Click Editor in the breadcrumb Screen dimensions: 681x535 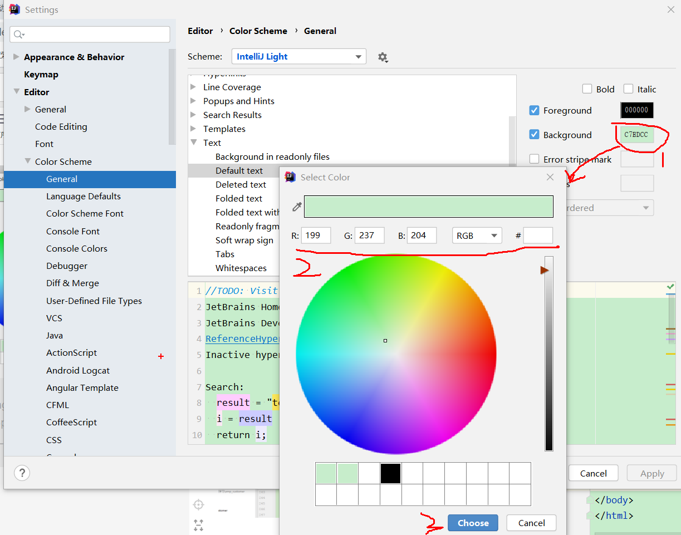(x=200, y=31)
